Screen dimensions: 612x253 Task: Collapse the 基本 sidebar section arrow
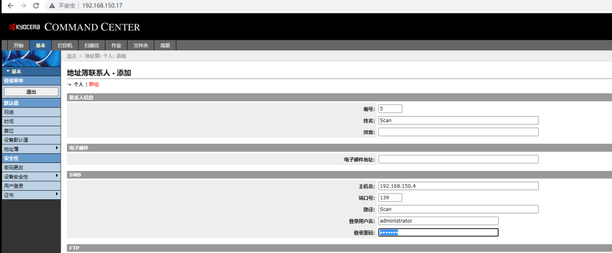click(x=8, y=71)
